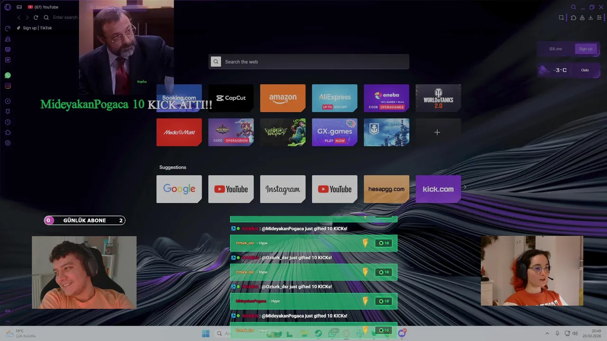Image resolution: width=607 pixels, height=341 pixels.
Task: Change the Oslo weather location
Action: (585, 70)
